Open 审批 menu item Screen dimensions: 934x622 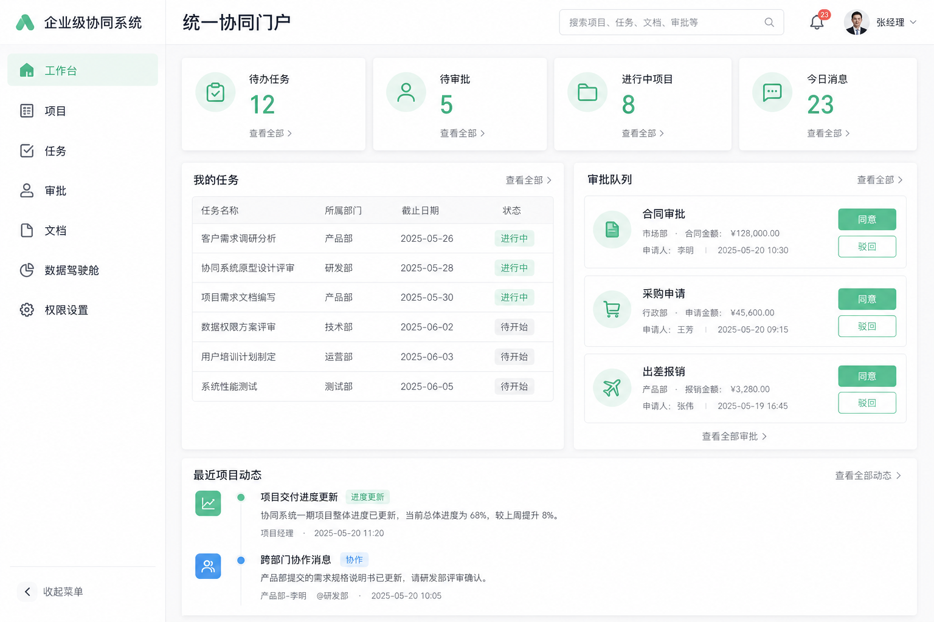(83, 191)
